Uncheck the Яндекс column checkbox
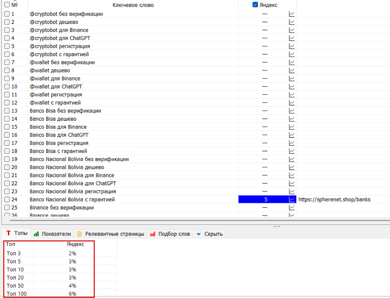Image resolution: width=390 pixels, height=298 pixels. tap(255, 4)
